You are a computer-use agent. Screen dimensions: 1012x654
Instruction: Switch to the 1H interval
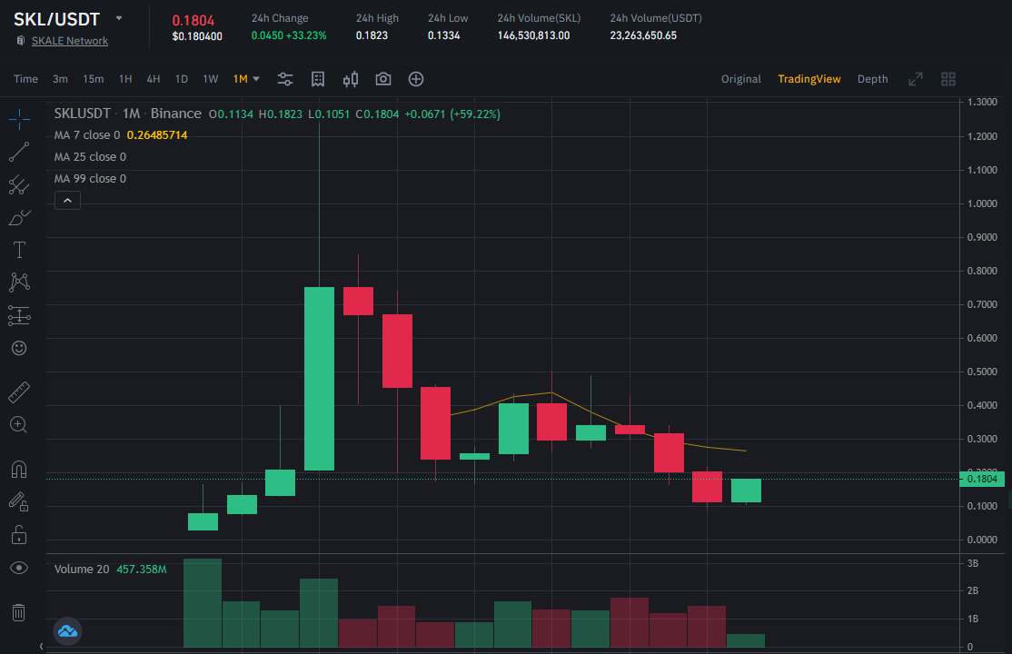125,79
